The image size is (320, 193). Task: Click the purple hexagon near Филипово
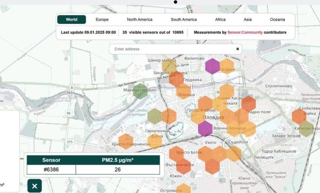213,66
